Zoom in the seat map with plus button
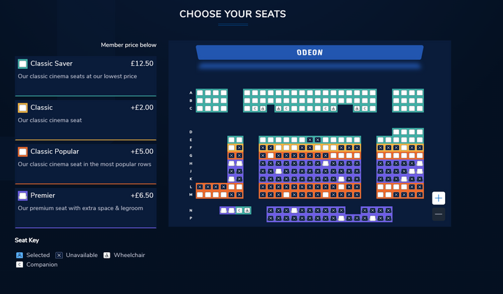Image resolution: width=503 pixels, height=294 pixels. [438, 198]
